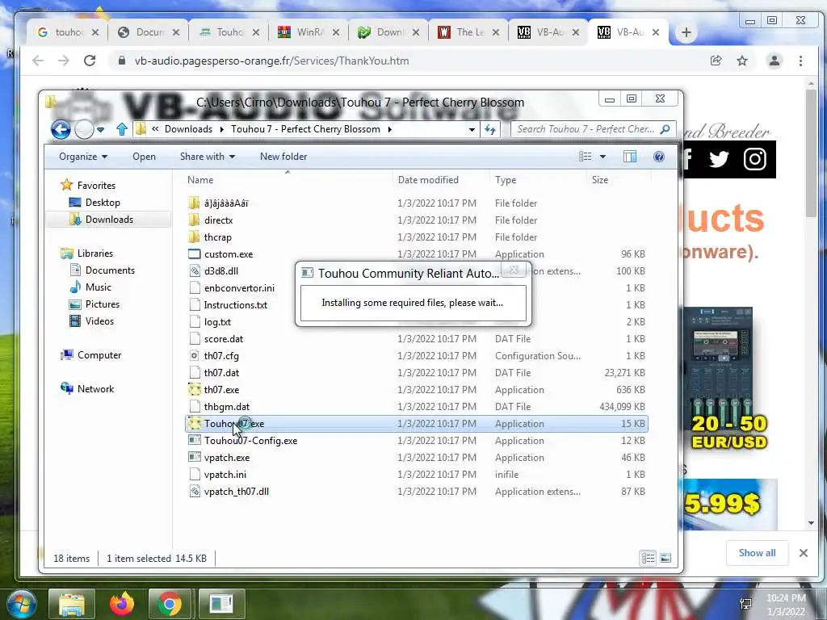Open a new Chrome tab

(686, 32)
